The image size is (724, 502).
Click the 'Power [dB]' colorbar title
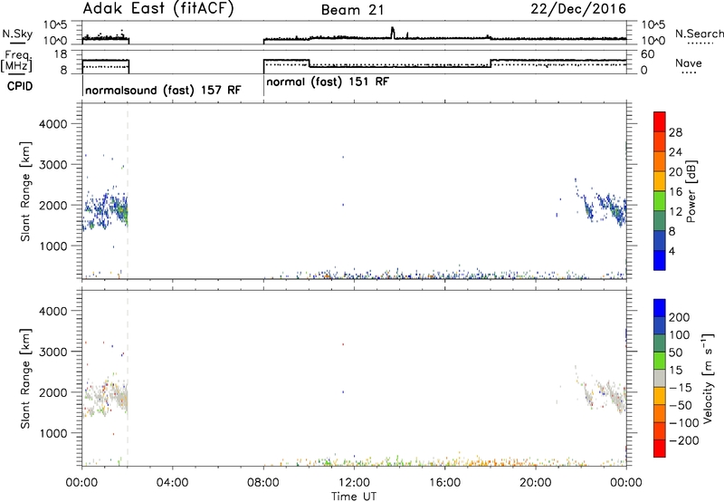point(691,191)
